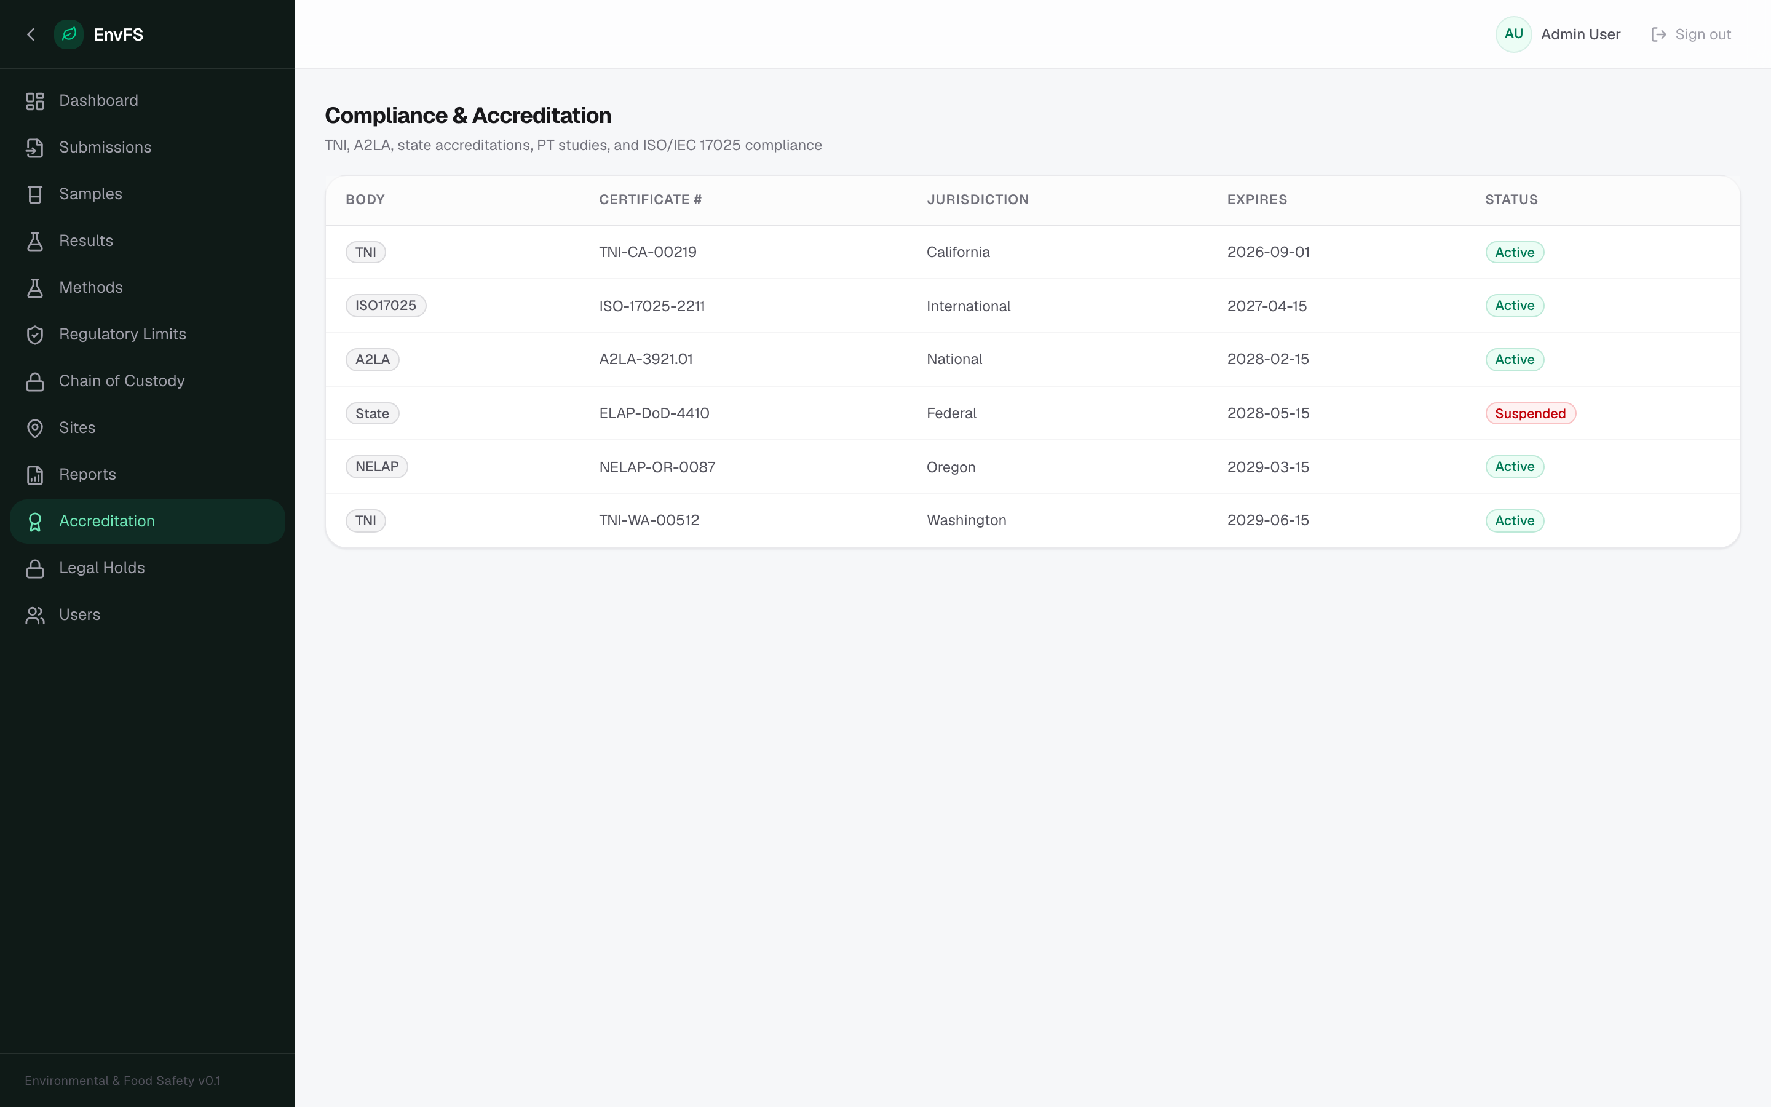Click the ISO17025 body badge
The image size is (1771, 1107).
click(386, 306)
